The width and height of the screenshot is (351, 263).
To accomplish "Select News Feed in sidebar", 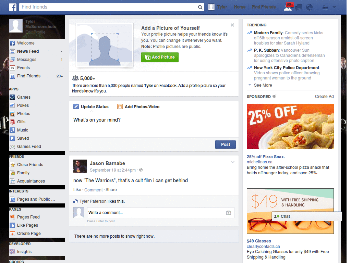I will coord(28,51).
